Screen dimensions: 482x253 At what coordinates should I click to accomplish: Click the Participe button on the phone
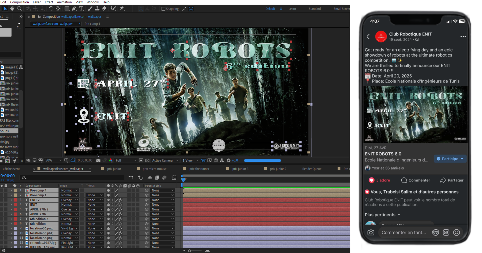pyautogui.click(x=450, y=159)
